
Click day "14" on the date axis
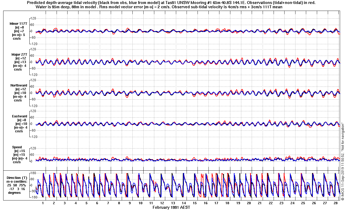(x=184, y=203)
